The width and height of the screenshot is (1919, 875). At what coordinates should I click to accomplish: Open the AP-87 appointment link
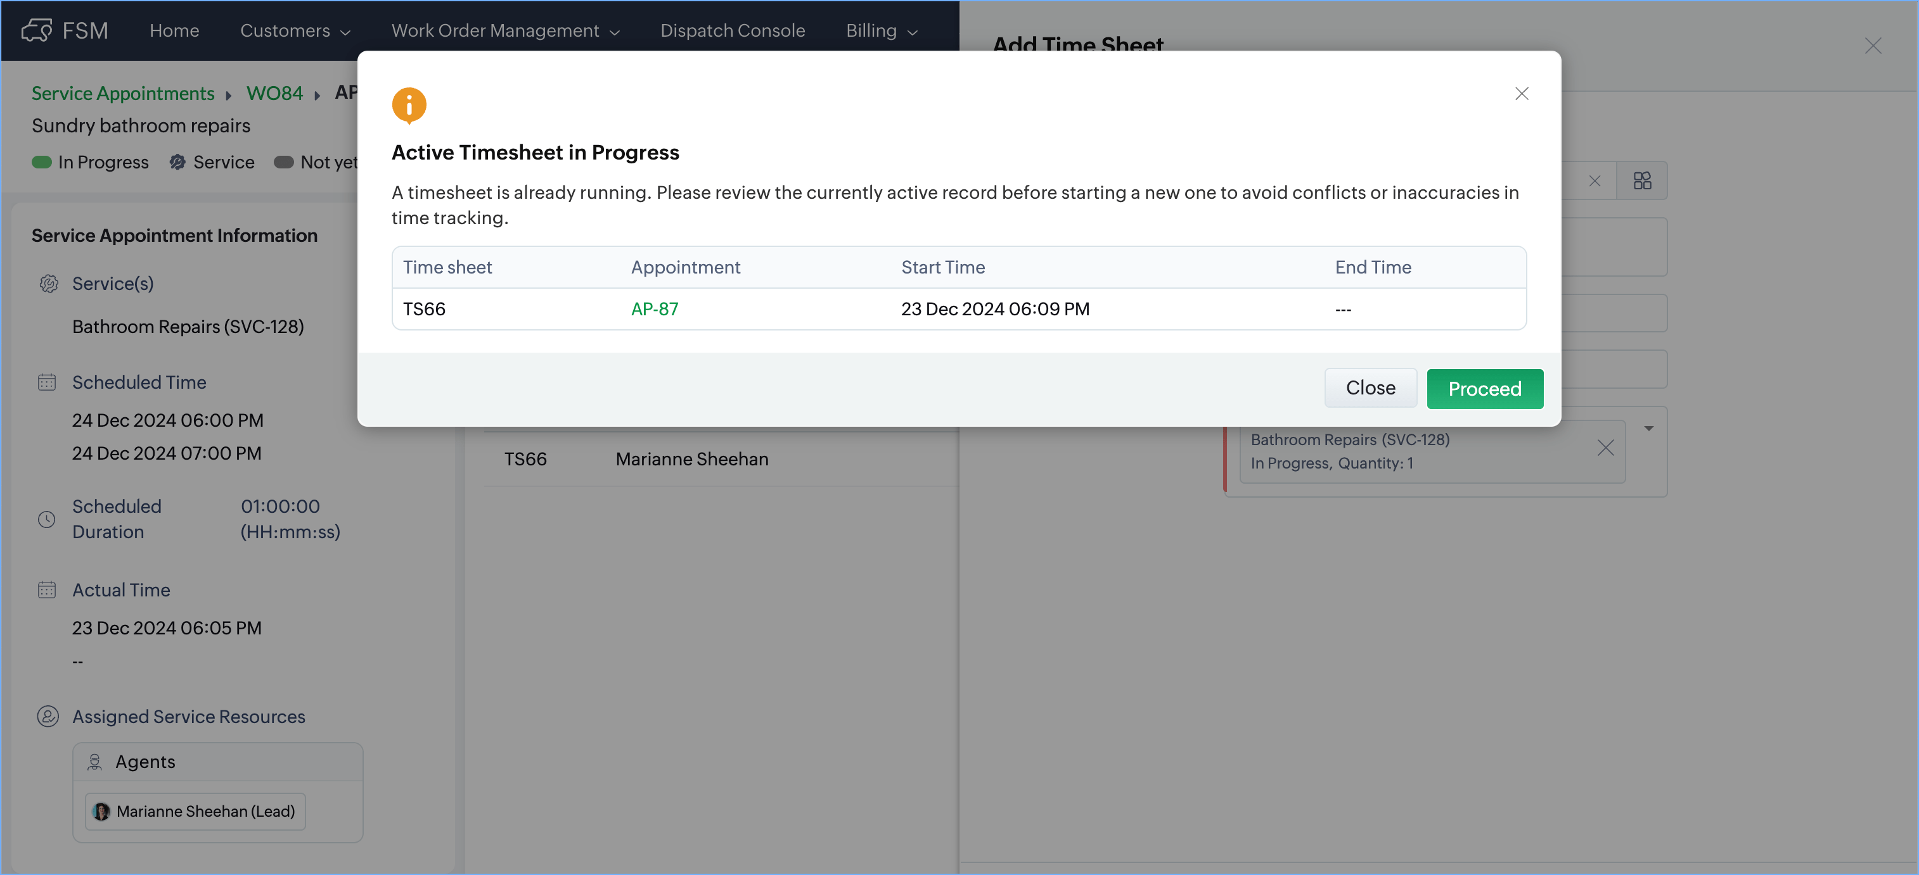(x=654, y=309)
